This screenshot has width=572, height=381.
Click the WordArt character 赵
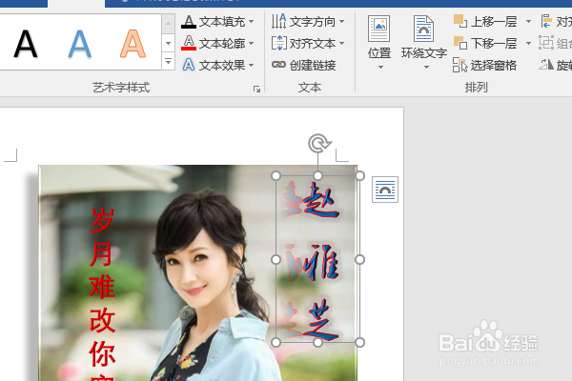[321, 201]
